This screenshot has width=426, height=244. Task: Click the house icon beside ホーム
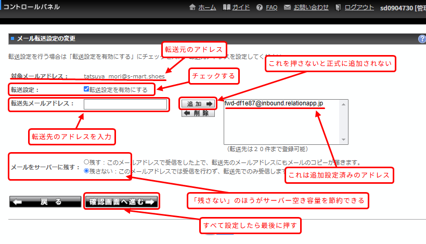click(x=193, y=7)
